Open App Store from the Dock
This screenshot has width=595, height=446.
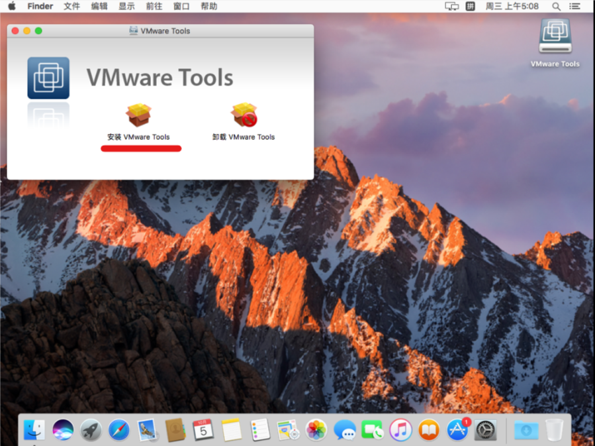(457, 430)
